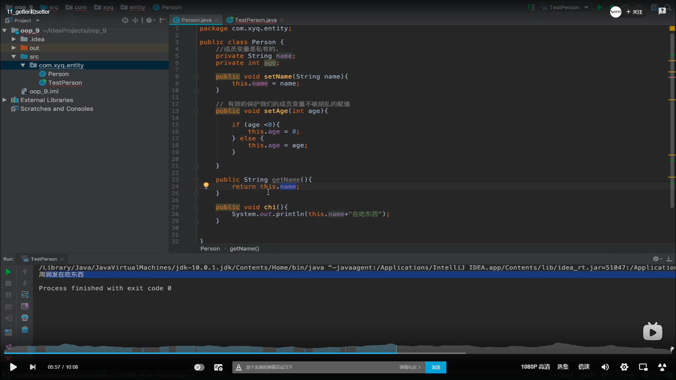Screen dimensions: 676x380
Task: Toggle picture-in-picture mode icon
Action: click(643, 367)
